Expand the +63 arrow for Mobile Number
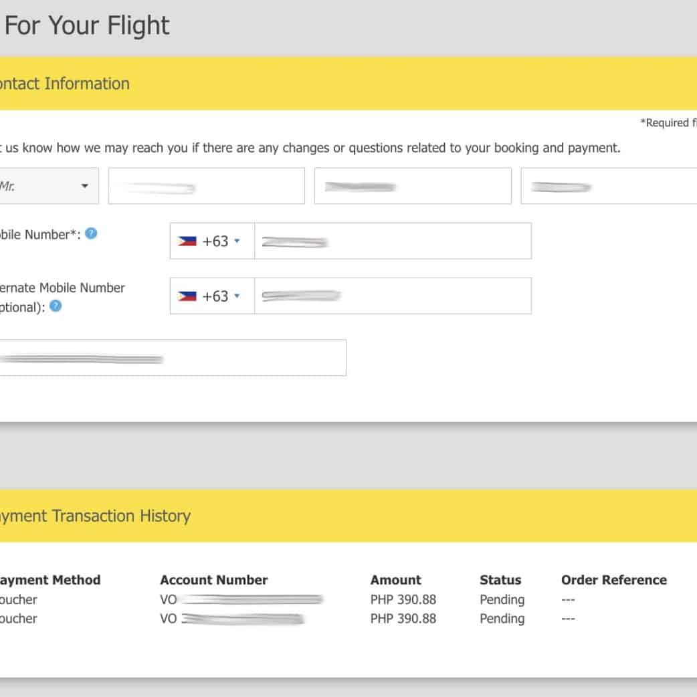 tap(237, 241)
